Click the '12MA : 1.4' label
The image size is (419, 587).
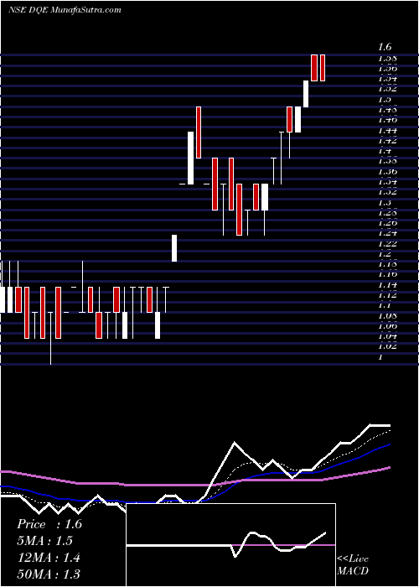pyautogui.click(x=49, y=558)
